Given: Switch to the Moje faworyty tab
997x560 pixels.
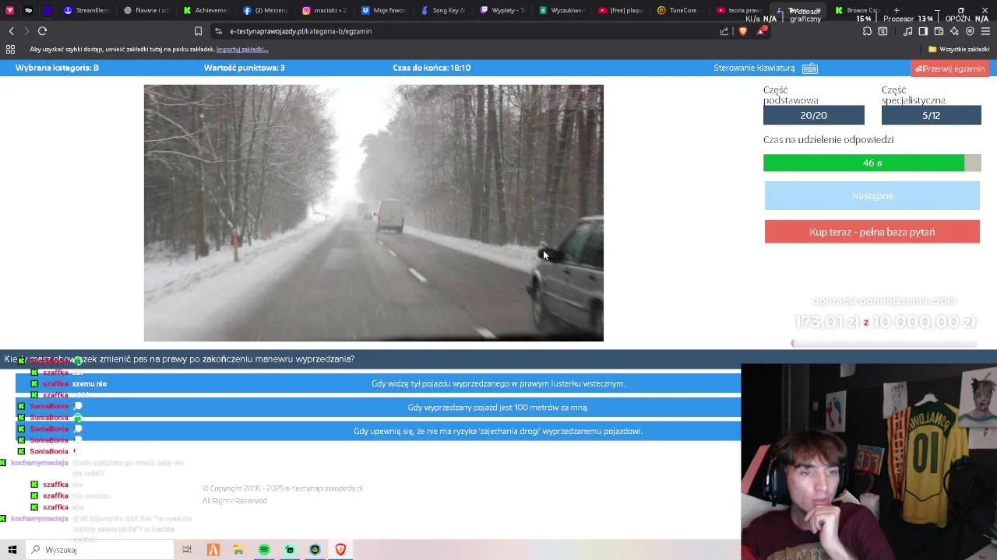Looking at the screenshot, I should 383,10.
